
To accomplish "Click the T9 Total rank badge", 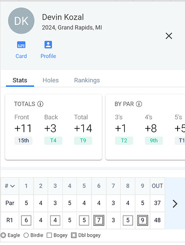I will 83,141.
